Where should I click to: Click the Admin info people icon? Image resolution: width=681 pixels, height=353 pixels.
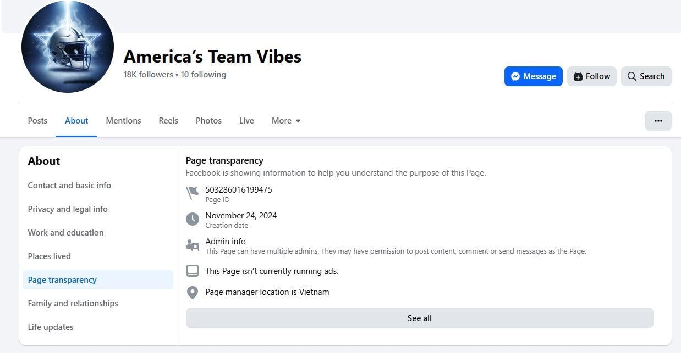pyautogui.click(x=192, y=245)
